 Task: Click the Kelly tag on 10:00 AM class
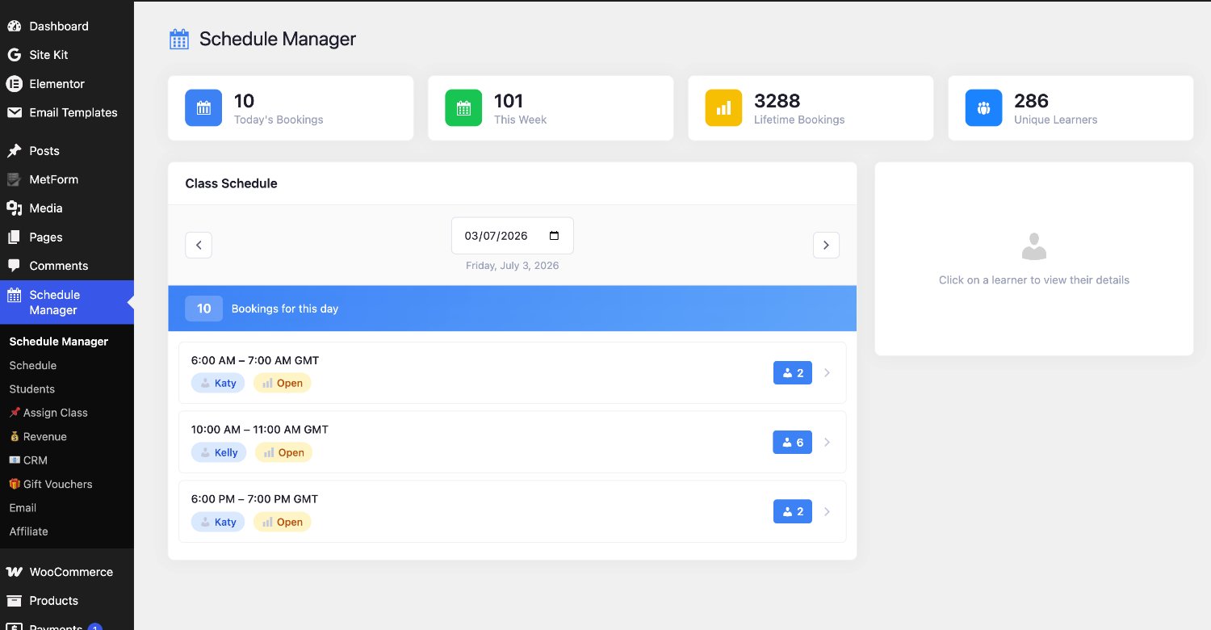pyautogui.click(x=219, y=453)
